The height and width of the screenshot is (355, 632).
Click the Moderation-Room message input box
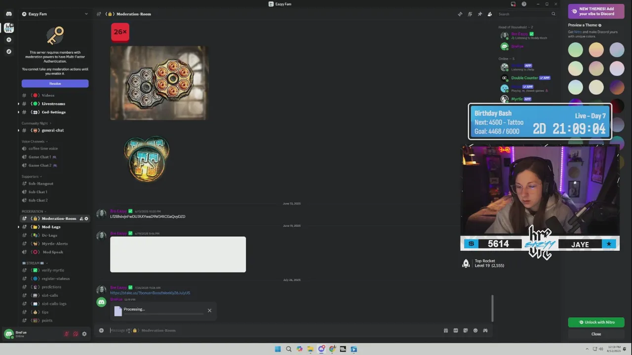[274, 330]
